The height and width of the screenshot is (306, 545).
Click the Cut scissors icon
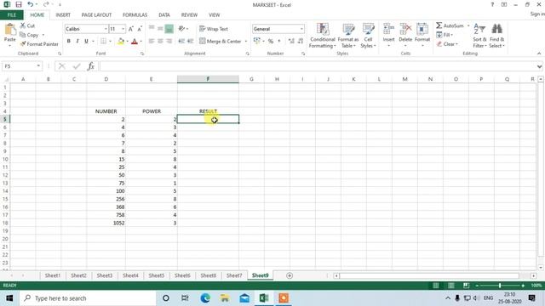[x=23, y=25]
